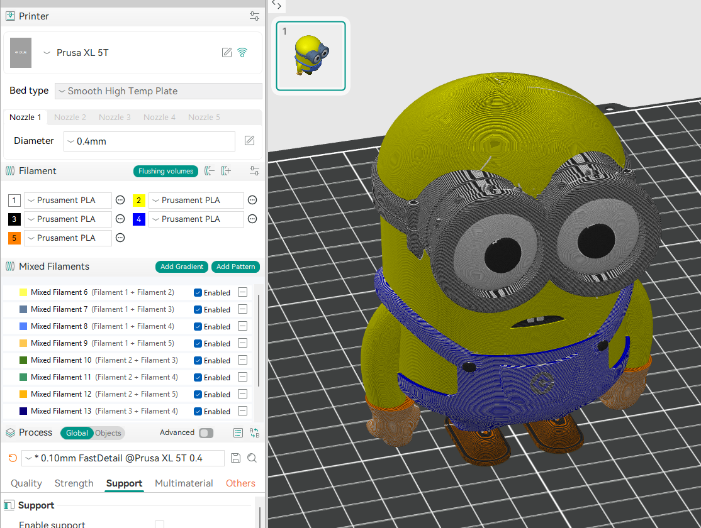Screen dimensions: 701x528
Task: Open filament 1 Prusament PLA dropdown
Action: [67, 200]
